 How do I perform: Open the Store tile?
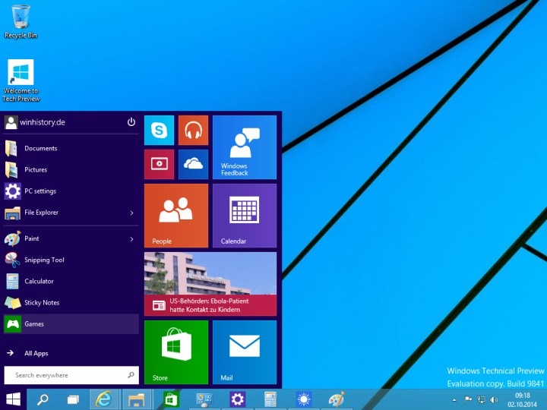pyautogui.click(x=176, y=352)
